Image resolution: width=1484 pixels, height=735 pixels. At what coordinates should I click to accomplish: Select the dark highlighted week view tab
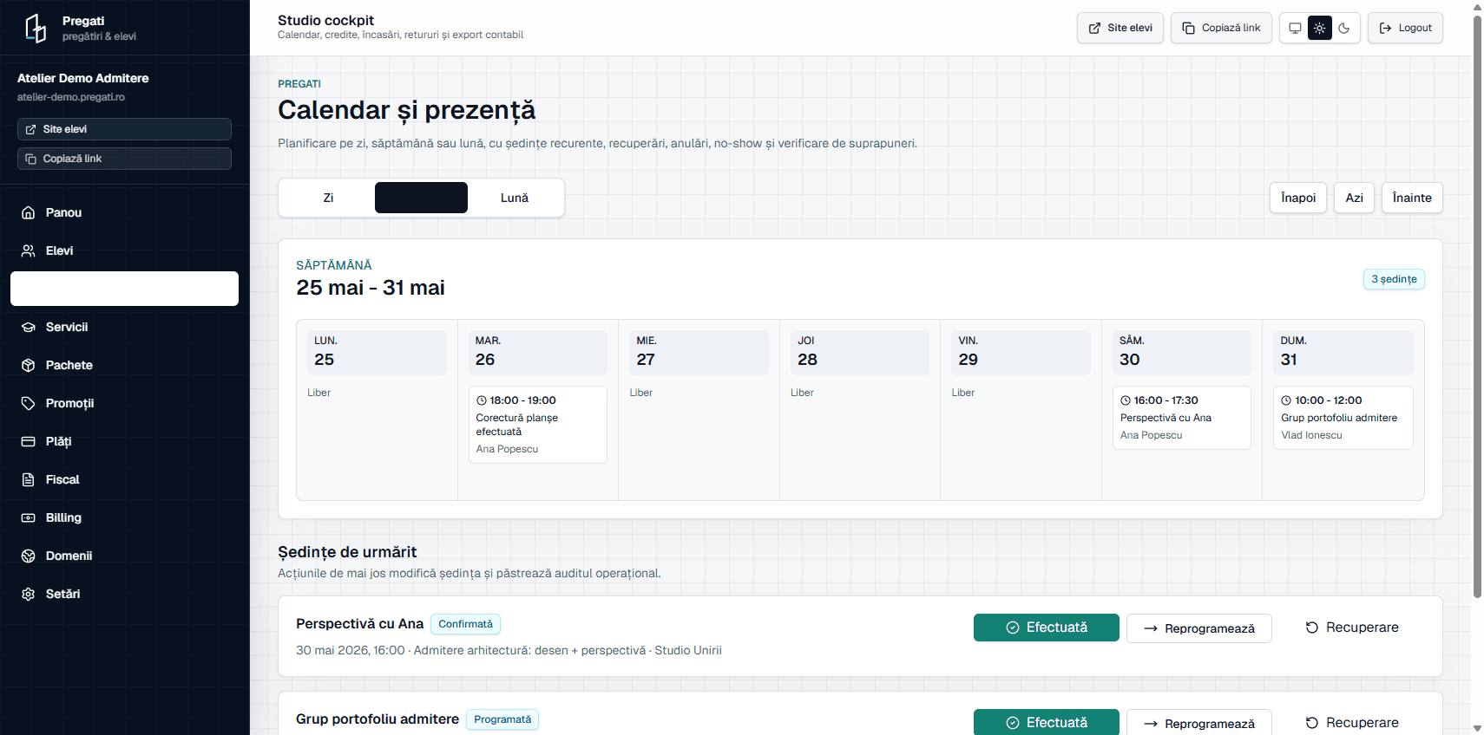tap(421, 198)
